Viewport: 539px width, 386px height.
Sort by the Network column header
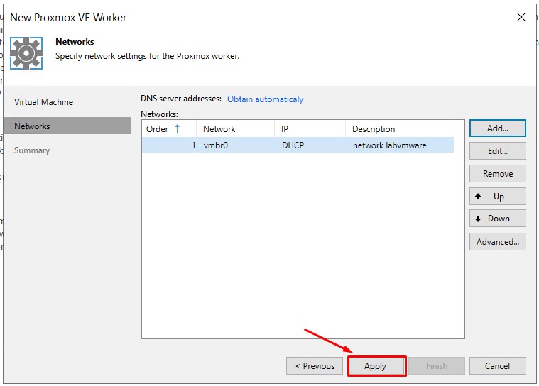coord(219,129)
